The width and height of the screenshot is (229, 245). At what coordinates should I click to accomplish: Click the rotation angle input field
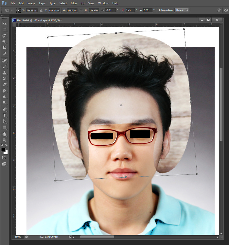(x=111, y=10)
